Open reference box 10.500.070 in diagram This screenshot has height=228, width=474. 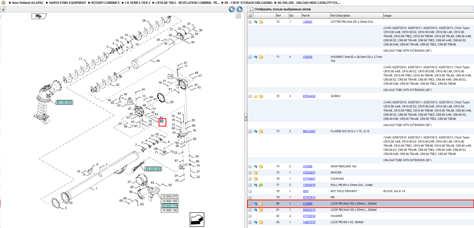[x=170, y=196]
